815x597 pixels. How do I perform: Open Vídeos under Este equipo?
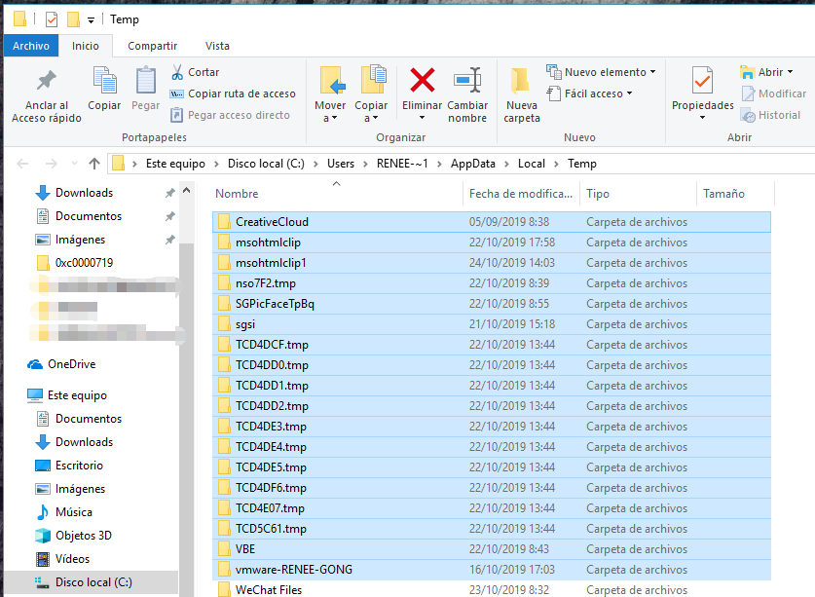coord(72,559)
